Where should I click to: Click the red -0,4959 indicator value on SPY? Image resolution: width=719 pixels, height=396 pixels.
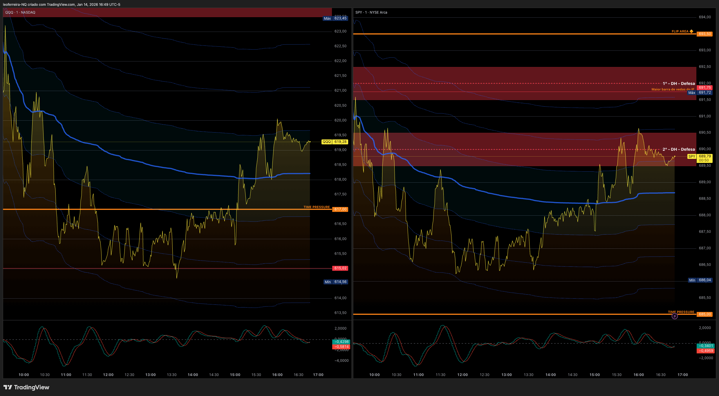click(706, 351)
